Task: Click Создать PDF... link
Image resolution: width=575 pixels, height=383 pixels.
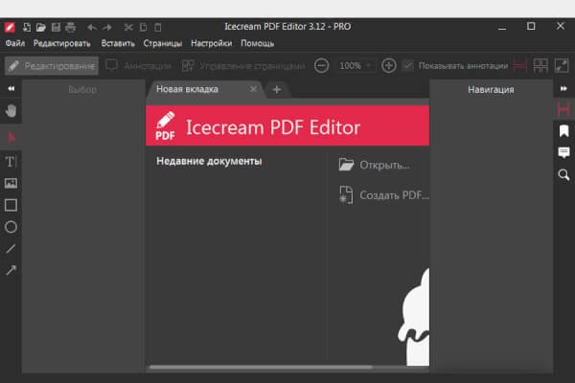Action: [x=383, y=195]
